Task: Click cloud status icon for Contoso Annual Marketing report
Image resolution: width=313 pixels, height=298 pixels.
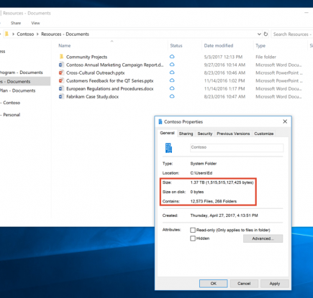Action: [x=172, y=65]
